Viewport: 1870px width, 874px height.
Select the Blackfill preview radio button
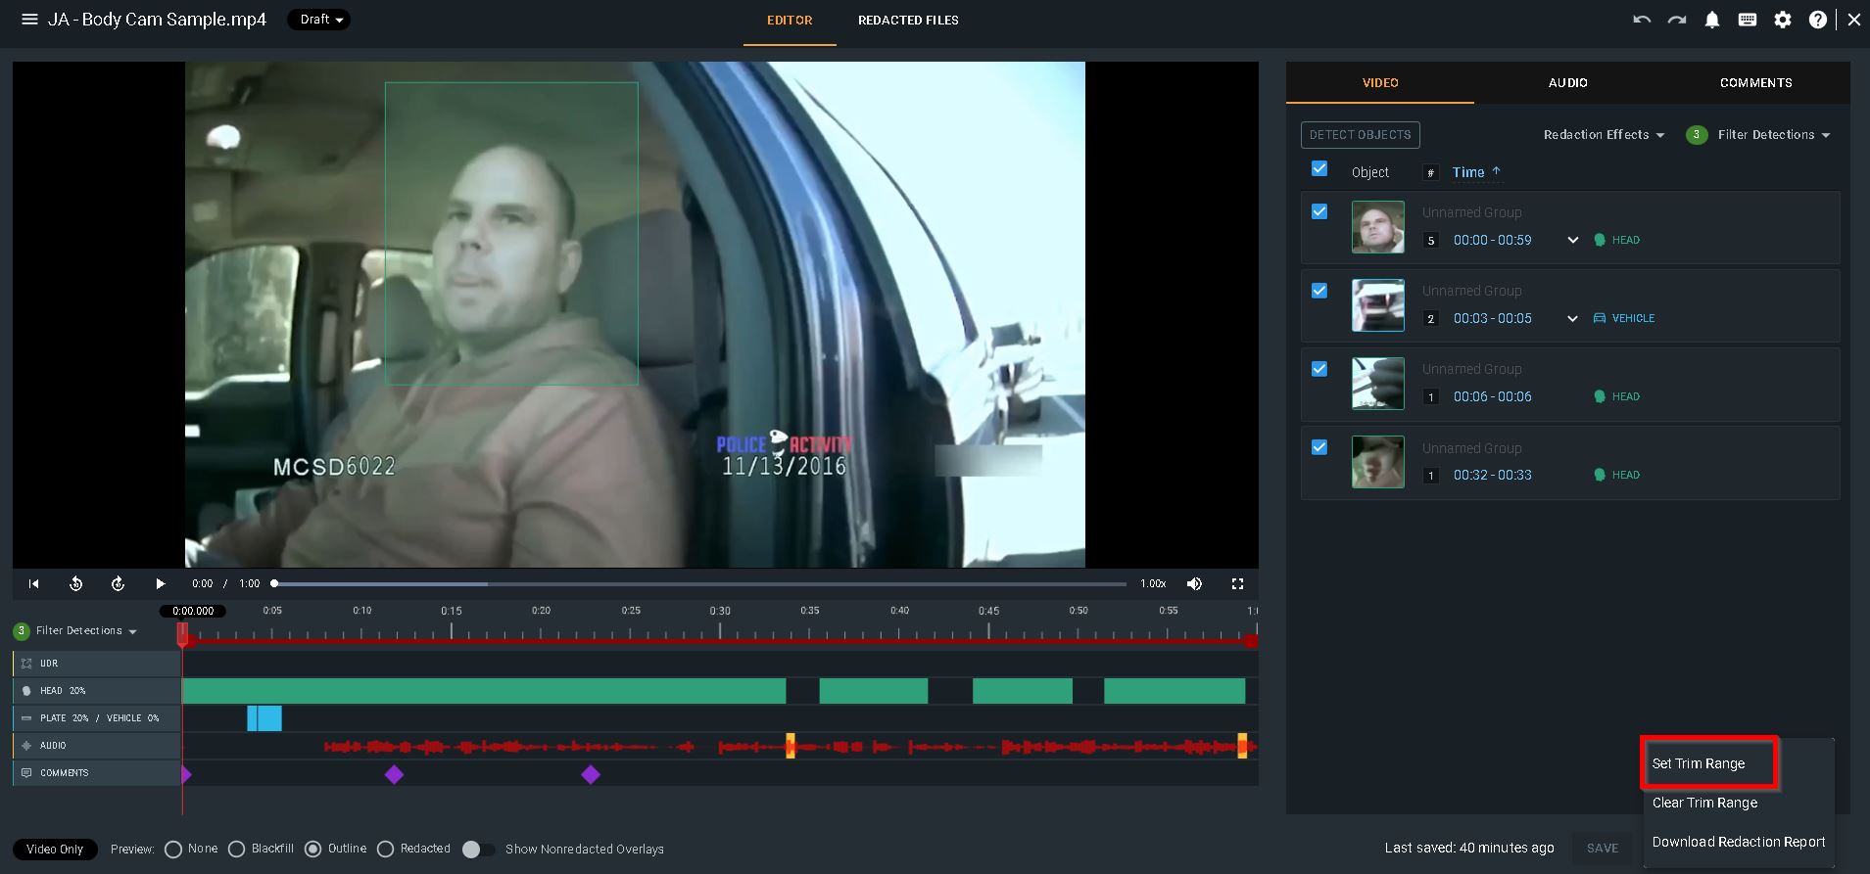237,849
